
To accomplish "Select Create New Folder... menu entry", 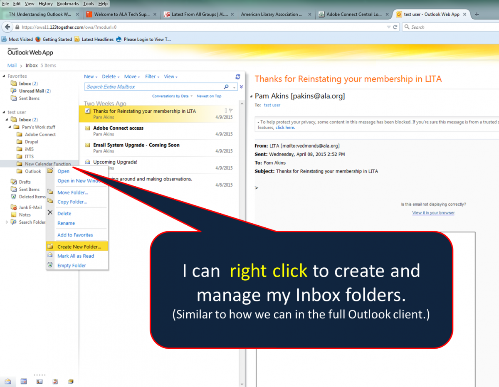I will [77, 246].
